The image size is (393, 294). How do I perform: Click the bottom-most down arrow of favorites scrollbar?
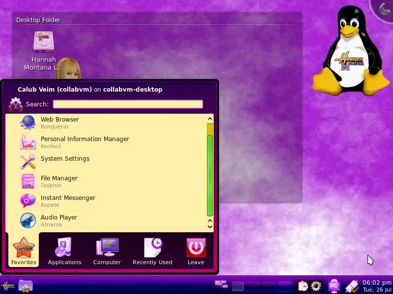point(210,227)
